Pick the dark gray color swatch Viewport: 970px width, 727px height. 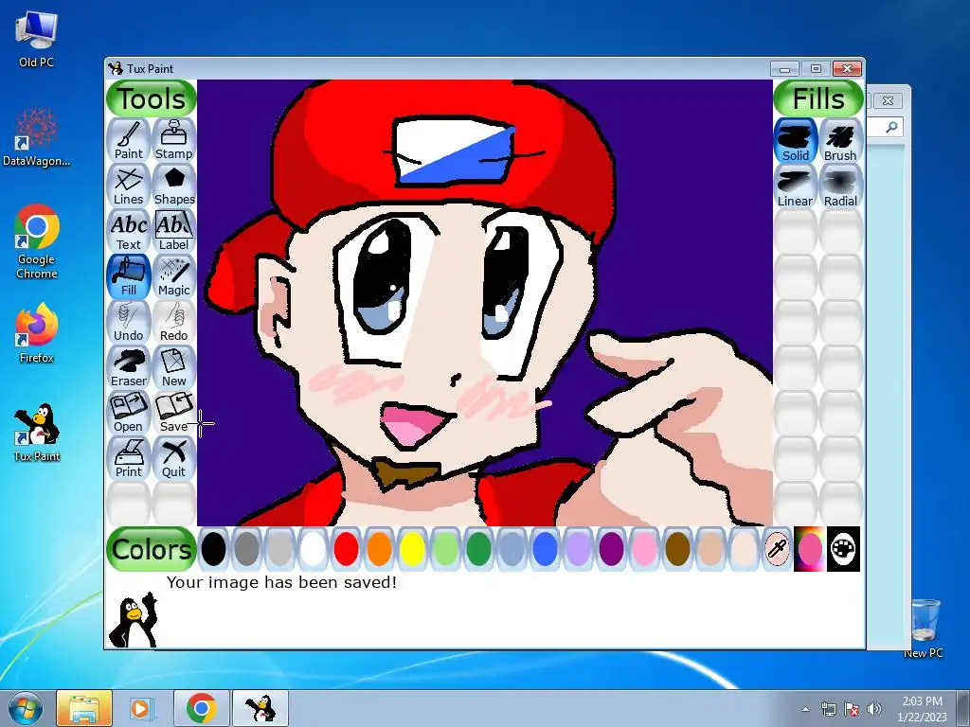247,549
